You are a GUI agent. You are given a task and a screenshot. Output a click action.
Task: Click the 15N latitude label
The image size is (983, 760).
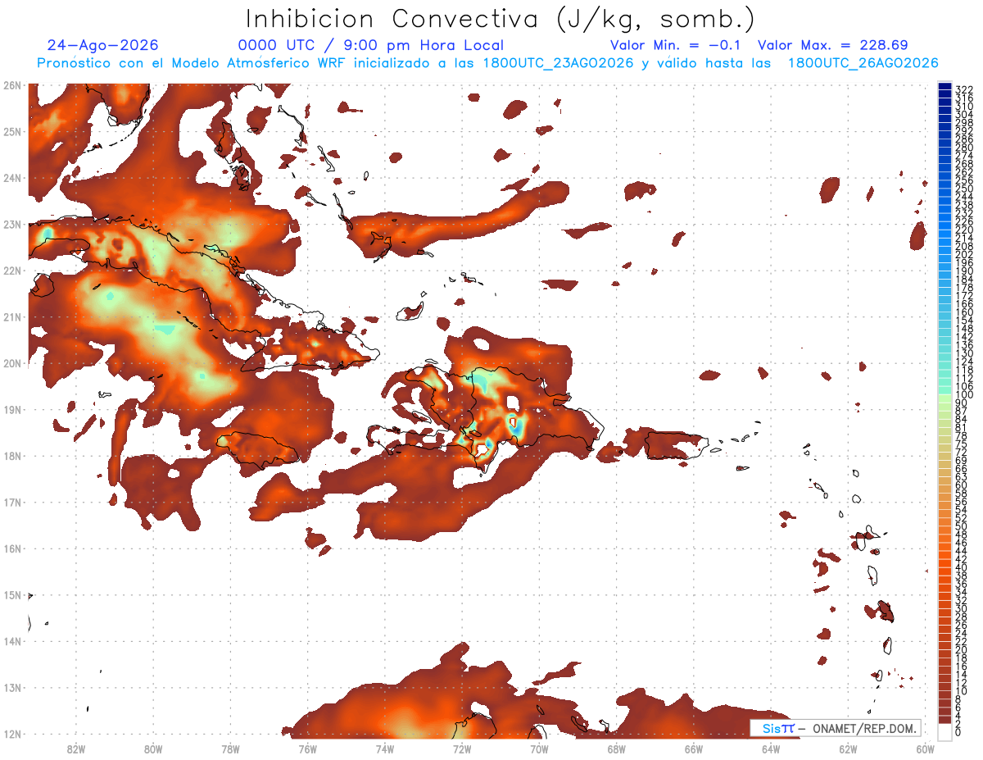(x=12, y=594)
